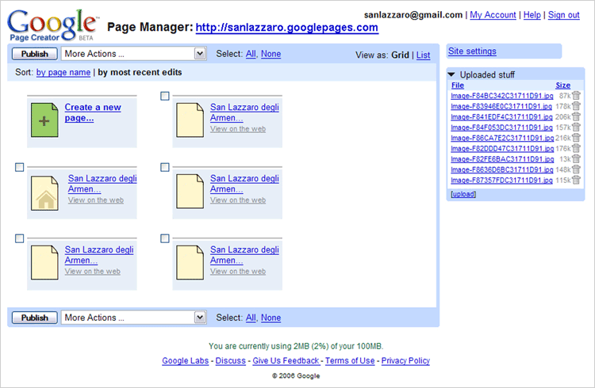Image resolution: width=595 pixels, height=388 pixels.
Task: Open Site settings
Action: pos(472,51)
